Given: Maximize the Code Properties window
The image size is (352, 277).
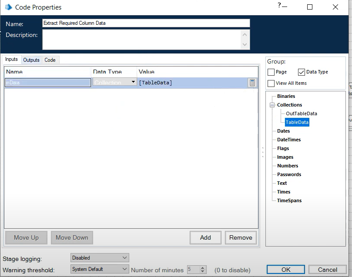Looking at the screenshot, I should (x=309, y=7).
